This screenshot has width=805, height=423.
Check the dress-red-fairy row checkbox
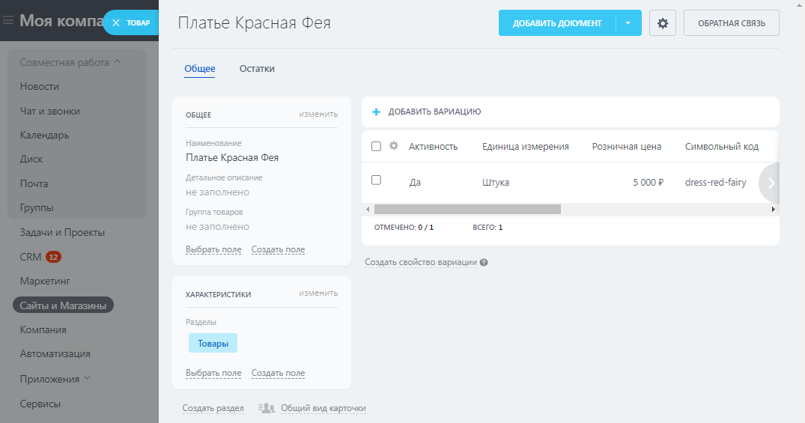377,180
